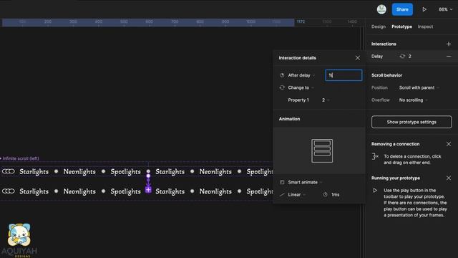Select the Delay interaction row

click(x=411, y=56)
